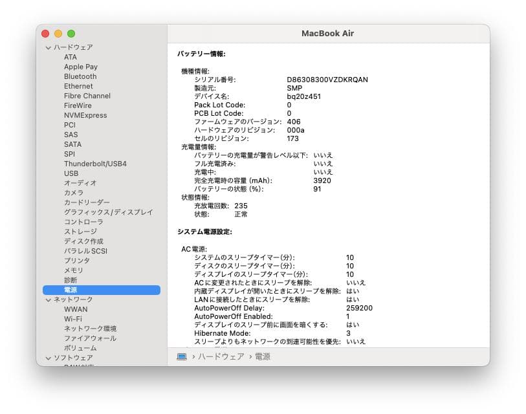
Task: Open グラフィックス/ディスプレイ information
Action: point(109,212)
